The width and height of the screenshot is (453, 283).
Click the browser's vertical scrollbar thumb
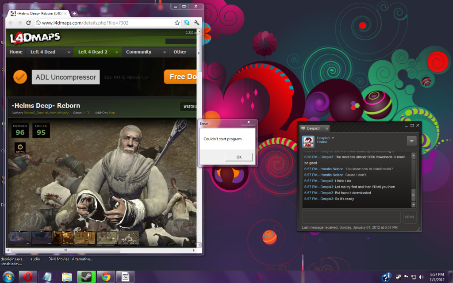(x=199, y=53)
